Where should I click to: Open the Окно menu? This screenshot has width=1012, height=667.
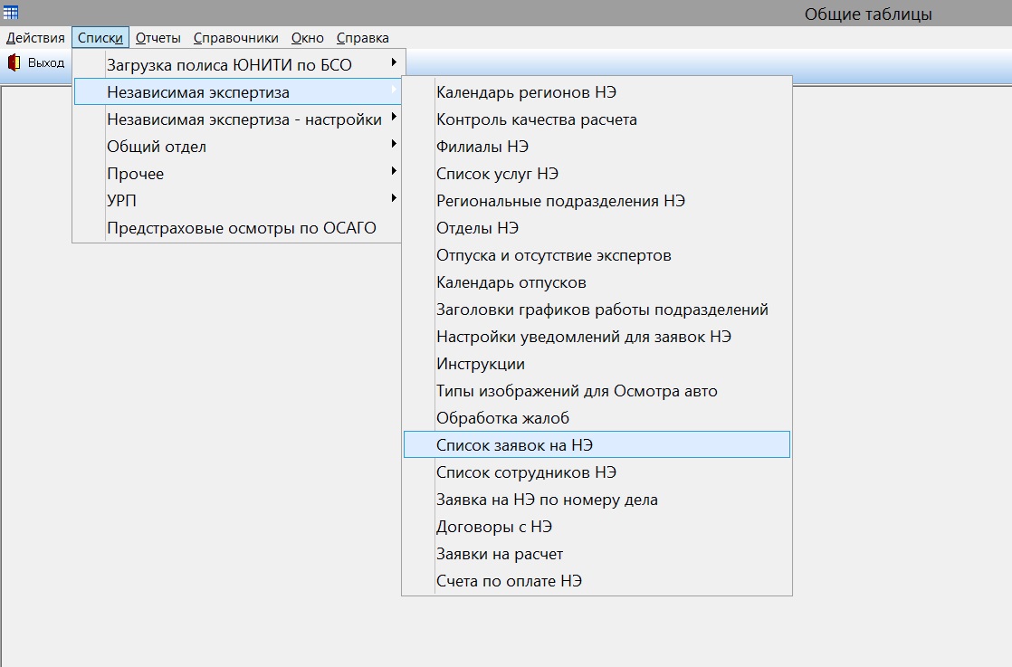[307, 38]
